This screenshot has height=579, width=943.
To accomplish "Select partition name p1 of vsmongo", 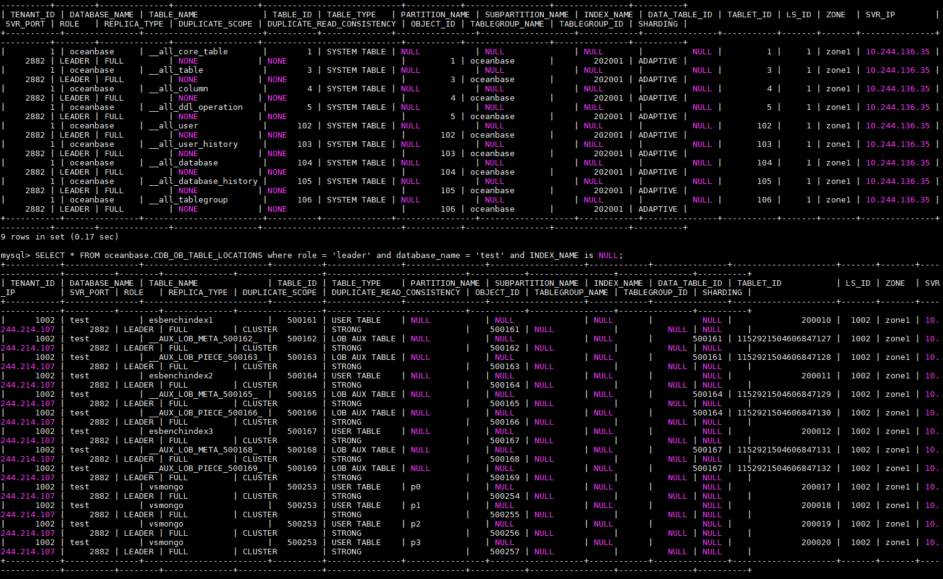I will pos(416,506).
